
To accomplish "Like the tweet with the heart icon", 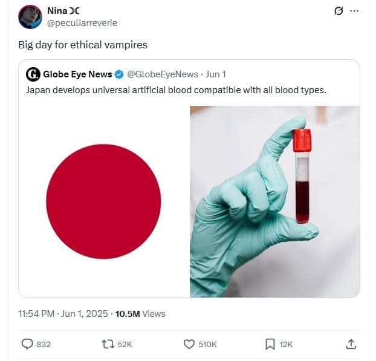I will coord(189,344).
